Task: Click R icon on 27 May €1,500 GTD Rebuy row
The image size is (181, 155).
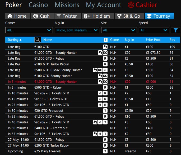Action: pyautogui.click(x=105, y=139)
